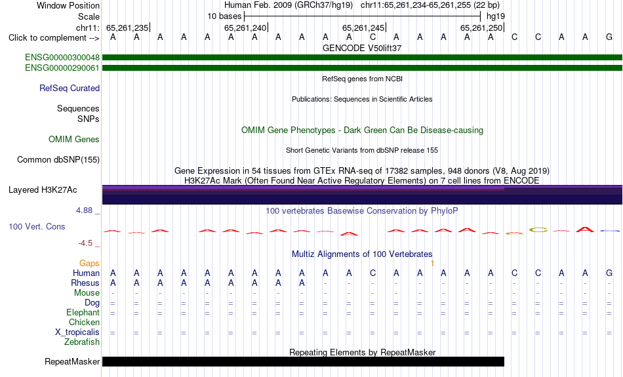The height and width of the screenshot is (377, 623).
Task: Click the Common dbSNP(155) label
Action: pyautogui.click(x=58, y=160)
